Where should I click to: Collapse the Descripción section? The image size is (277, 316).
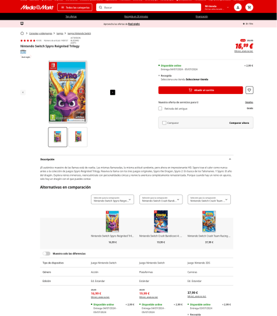coord(230,159)
